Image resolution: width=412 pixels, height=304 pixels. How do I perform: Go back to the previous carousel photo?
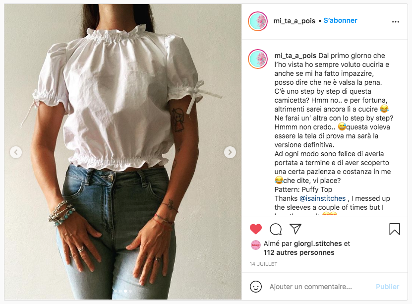16,152
